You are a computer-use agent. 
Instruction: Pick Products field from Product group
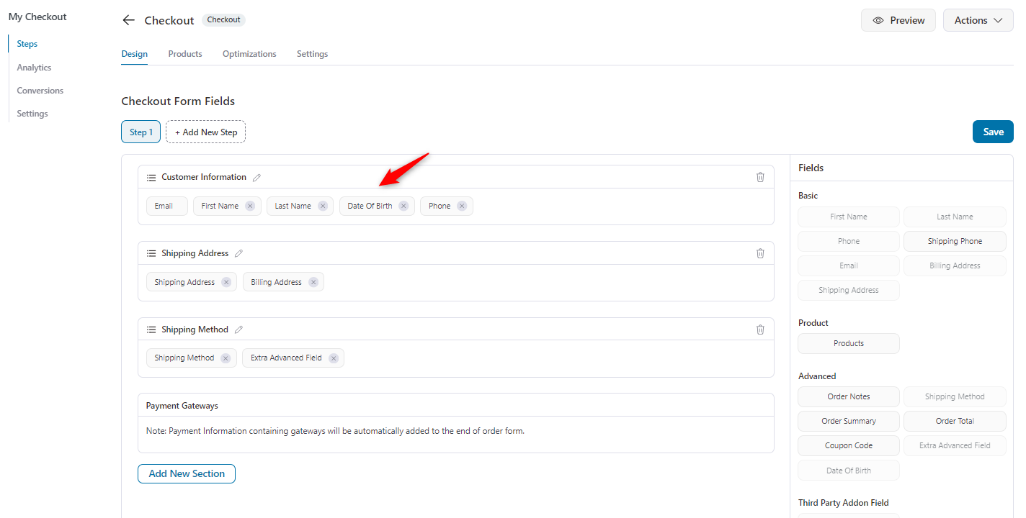click(849, 343)
